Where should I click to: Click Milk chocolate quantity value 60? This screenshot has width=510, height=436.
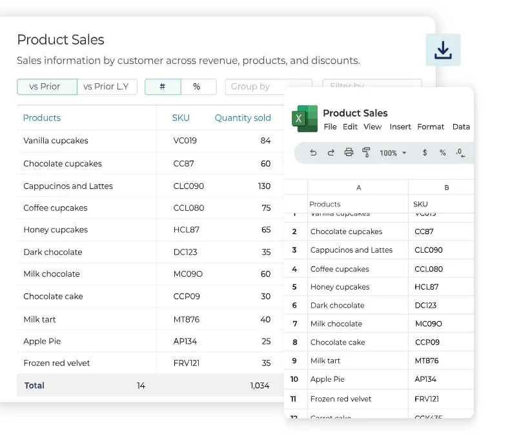[x=265, y=274]
